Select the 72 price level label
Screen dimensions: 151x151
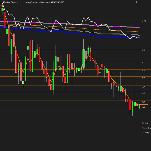pos(143,87)
